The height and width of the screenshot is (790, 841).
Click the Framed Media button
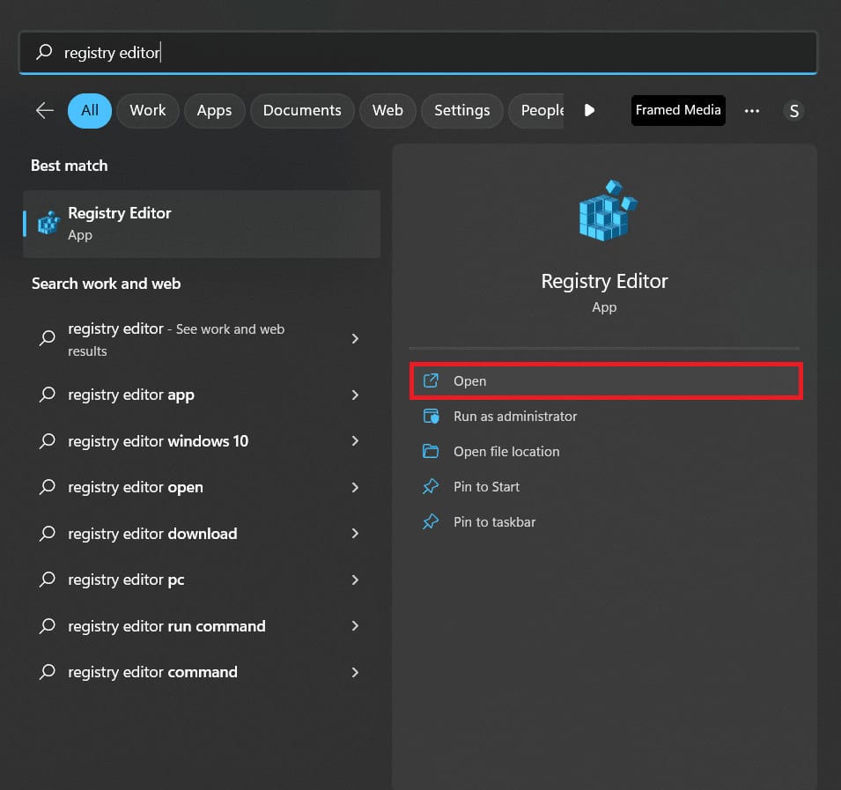tap(678, 110)
